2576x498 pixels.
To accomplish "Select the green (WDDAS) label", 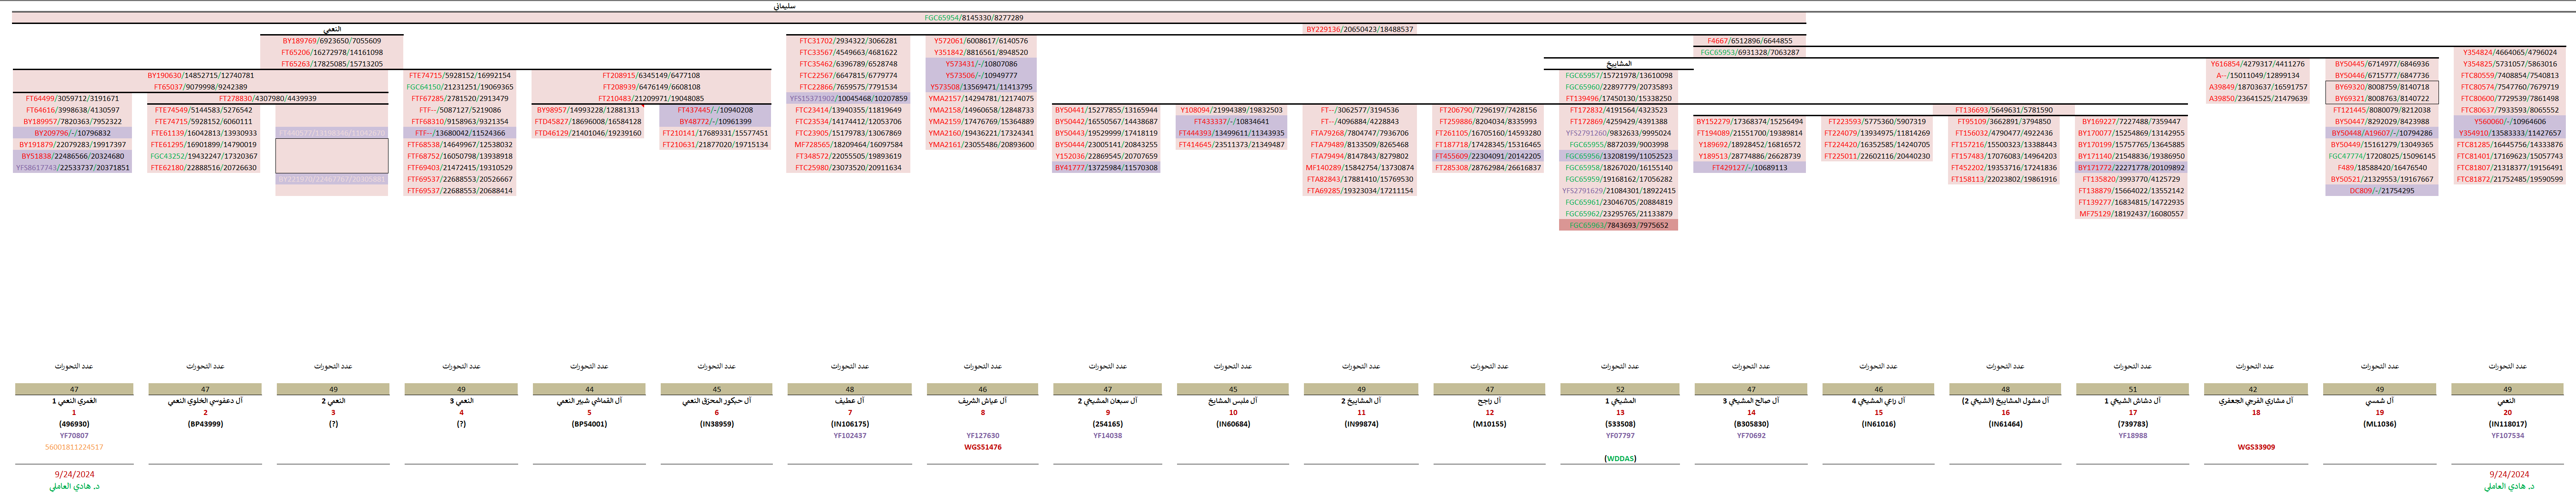I will (x=1619, y=459).
